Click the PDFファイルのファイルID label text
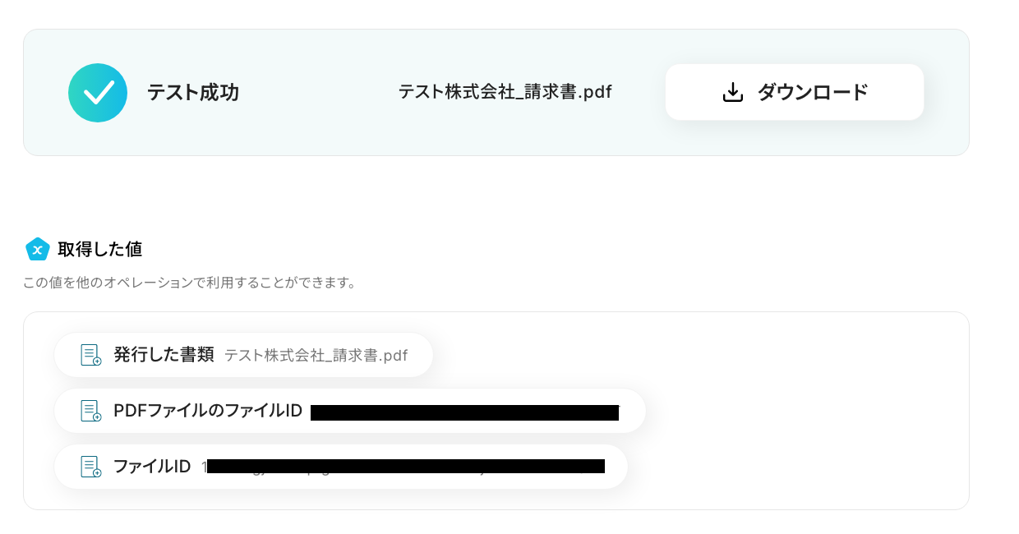The height and width of the screenshot is (534, 1019). [x=208, y=411]
